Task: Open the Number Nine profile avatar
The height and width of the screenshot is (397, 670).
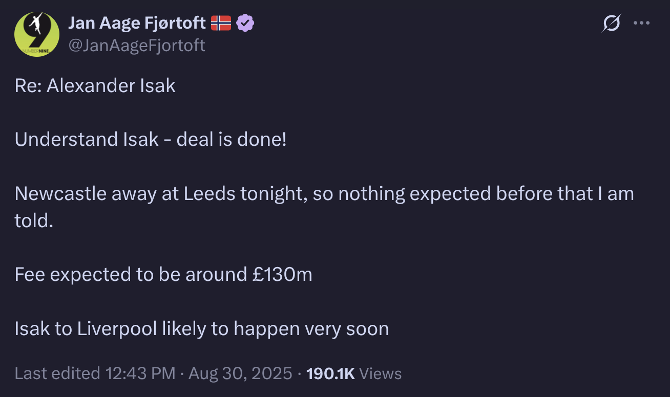Action: tap(37, 34)
